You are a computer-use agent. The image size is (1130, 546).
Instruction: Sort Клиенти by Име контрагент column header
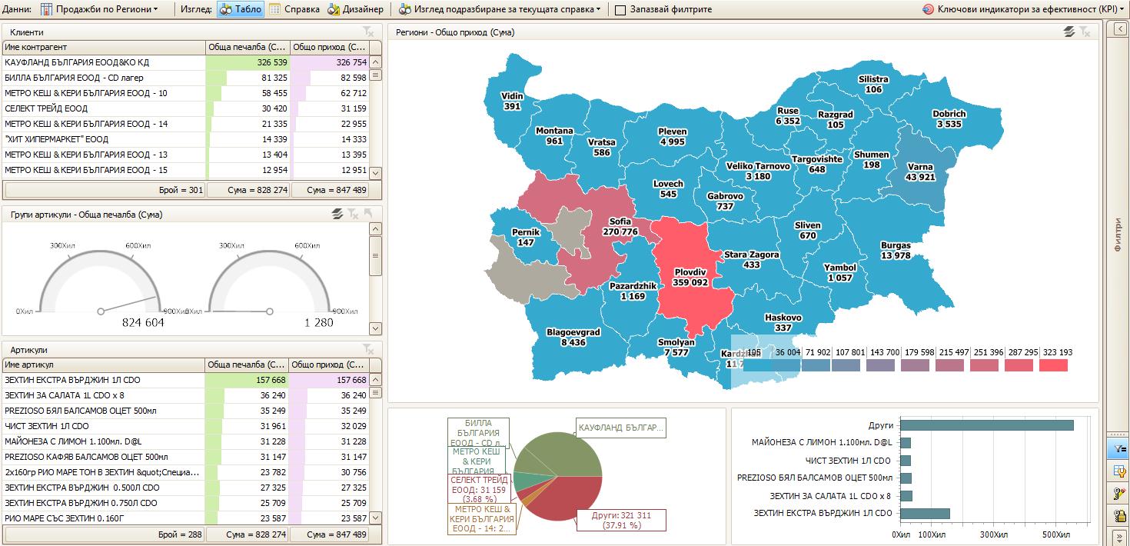click(x=104, y=48)
